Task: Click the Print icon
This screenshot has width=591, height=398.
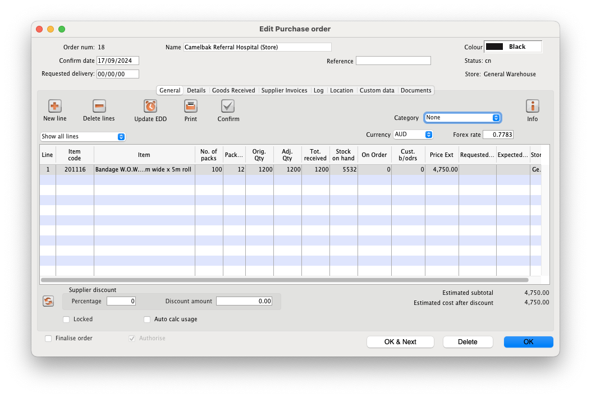Action: click(x=191, y=107)
